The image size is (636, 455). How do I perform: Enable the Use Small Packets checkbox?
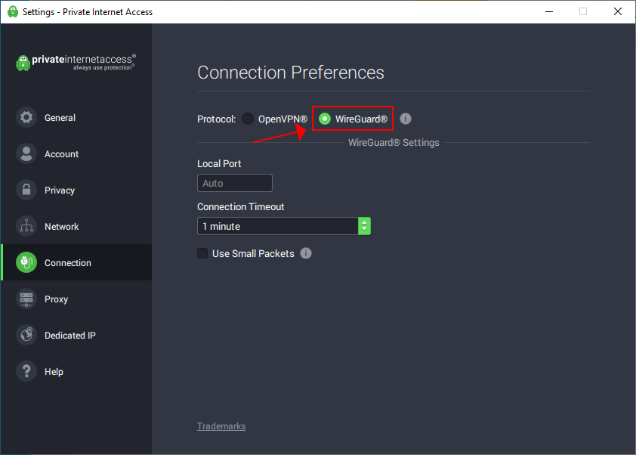(x=202, y=253)
